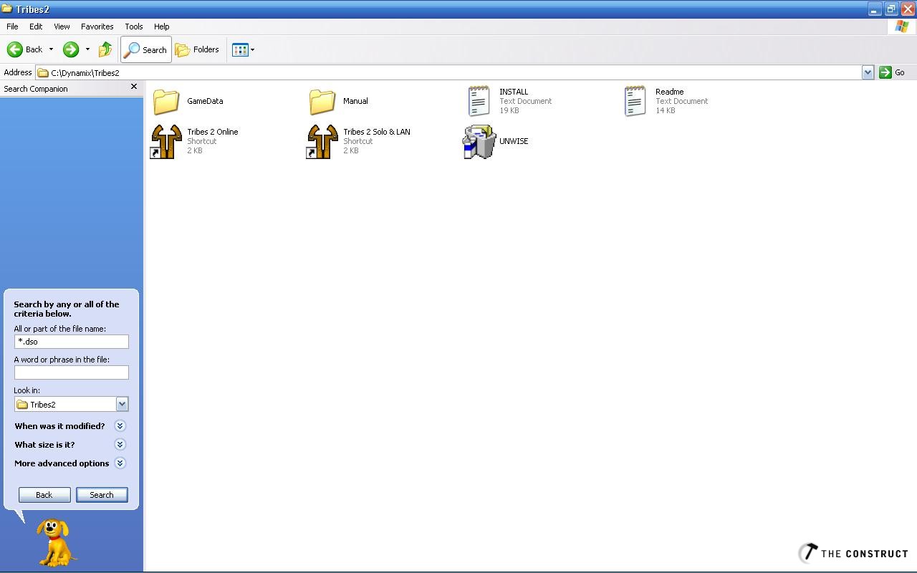This screenshot has width=917, height=573.
Task: Open the View menu
Action: 62,27
